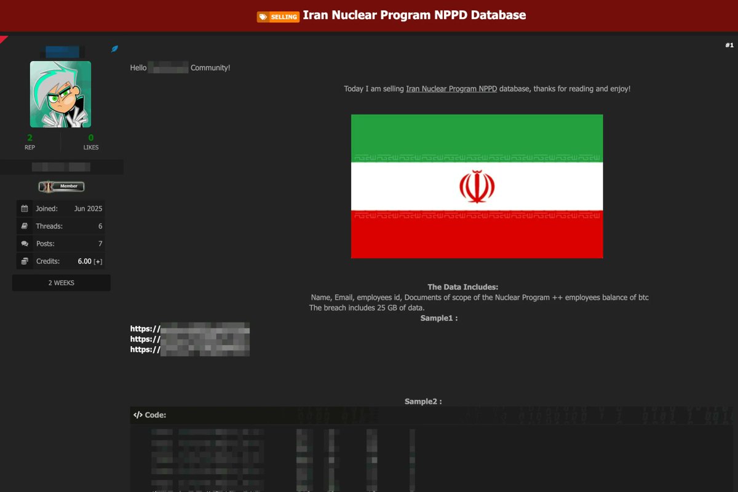Click the Member rank badge
Screen dimensions: 738x492
61,186
